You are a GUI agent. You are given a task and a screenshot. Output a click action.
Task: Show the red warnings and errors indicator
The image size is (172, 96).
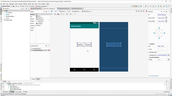point(146,11)
